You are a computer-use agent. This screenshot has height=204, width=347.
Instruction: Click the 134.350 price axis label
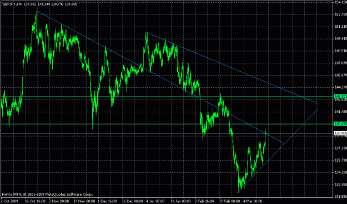tap(340, 172)
